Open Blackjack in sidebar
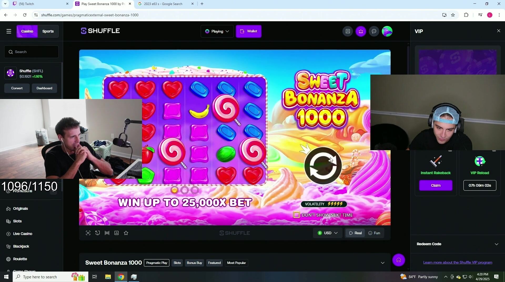Image resolution: width=505 pixels, height=282 pixels. tap(21, 246)
